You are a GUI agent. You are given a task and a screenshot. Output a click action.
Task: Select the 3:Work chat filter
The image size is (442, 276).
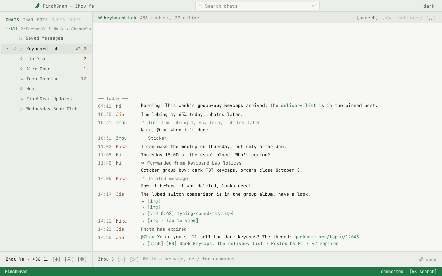click(56, 29)
